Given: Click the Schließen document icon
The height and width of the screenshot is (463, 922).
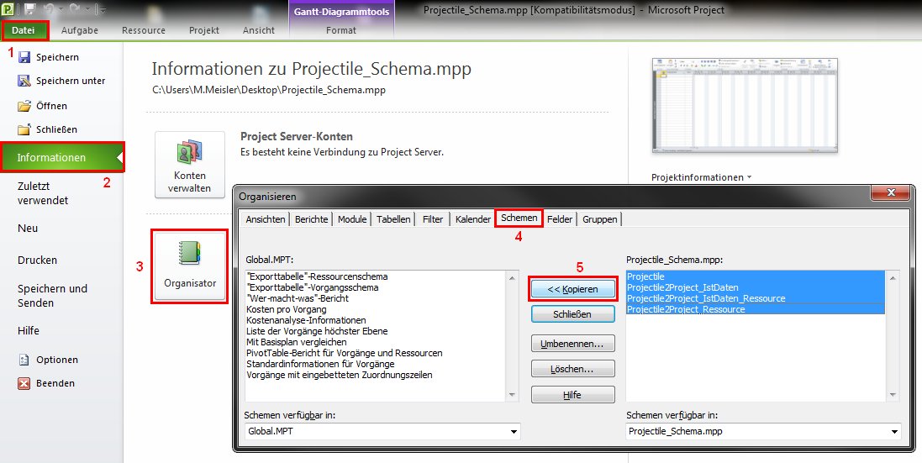Looking at the screenshot, I should coord(24,129).
